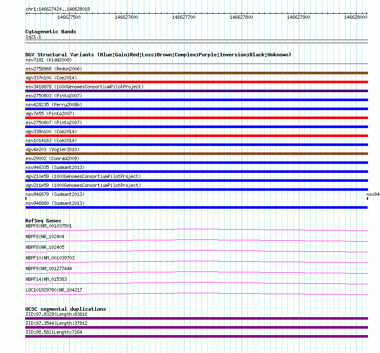
Task: Open variant nsv946880 (Sudmant2013)
Action: [55, 203]
